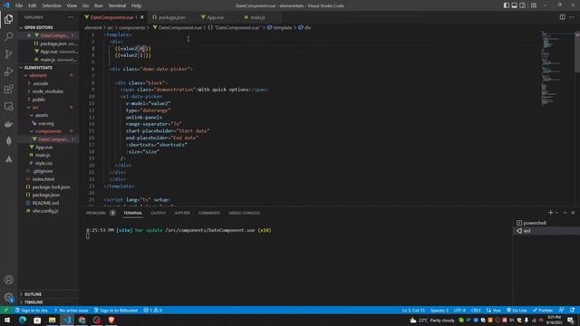Expand the .vscode folder
The width and height of the screenshot is (580, 326).
(48, 83)
